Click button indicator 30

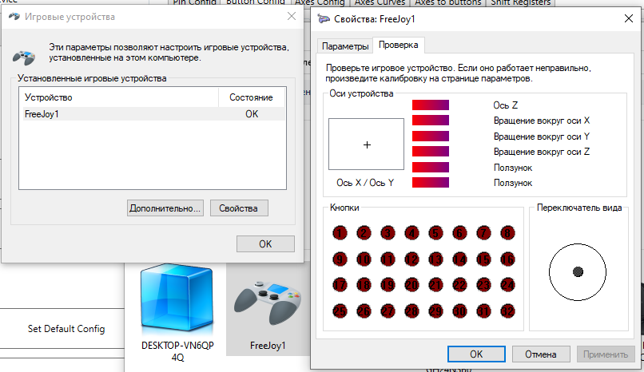point(459,311)
